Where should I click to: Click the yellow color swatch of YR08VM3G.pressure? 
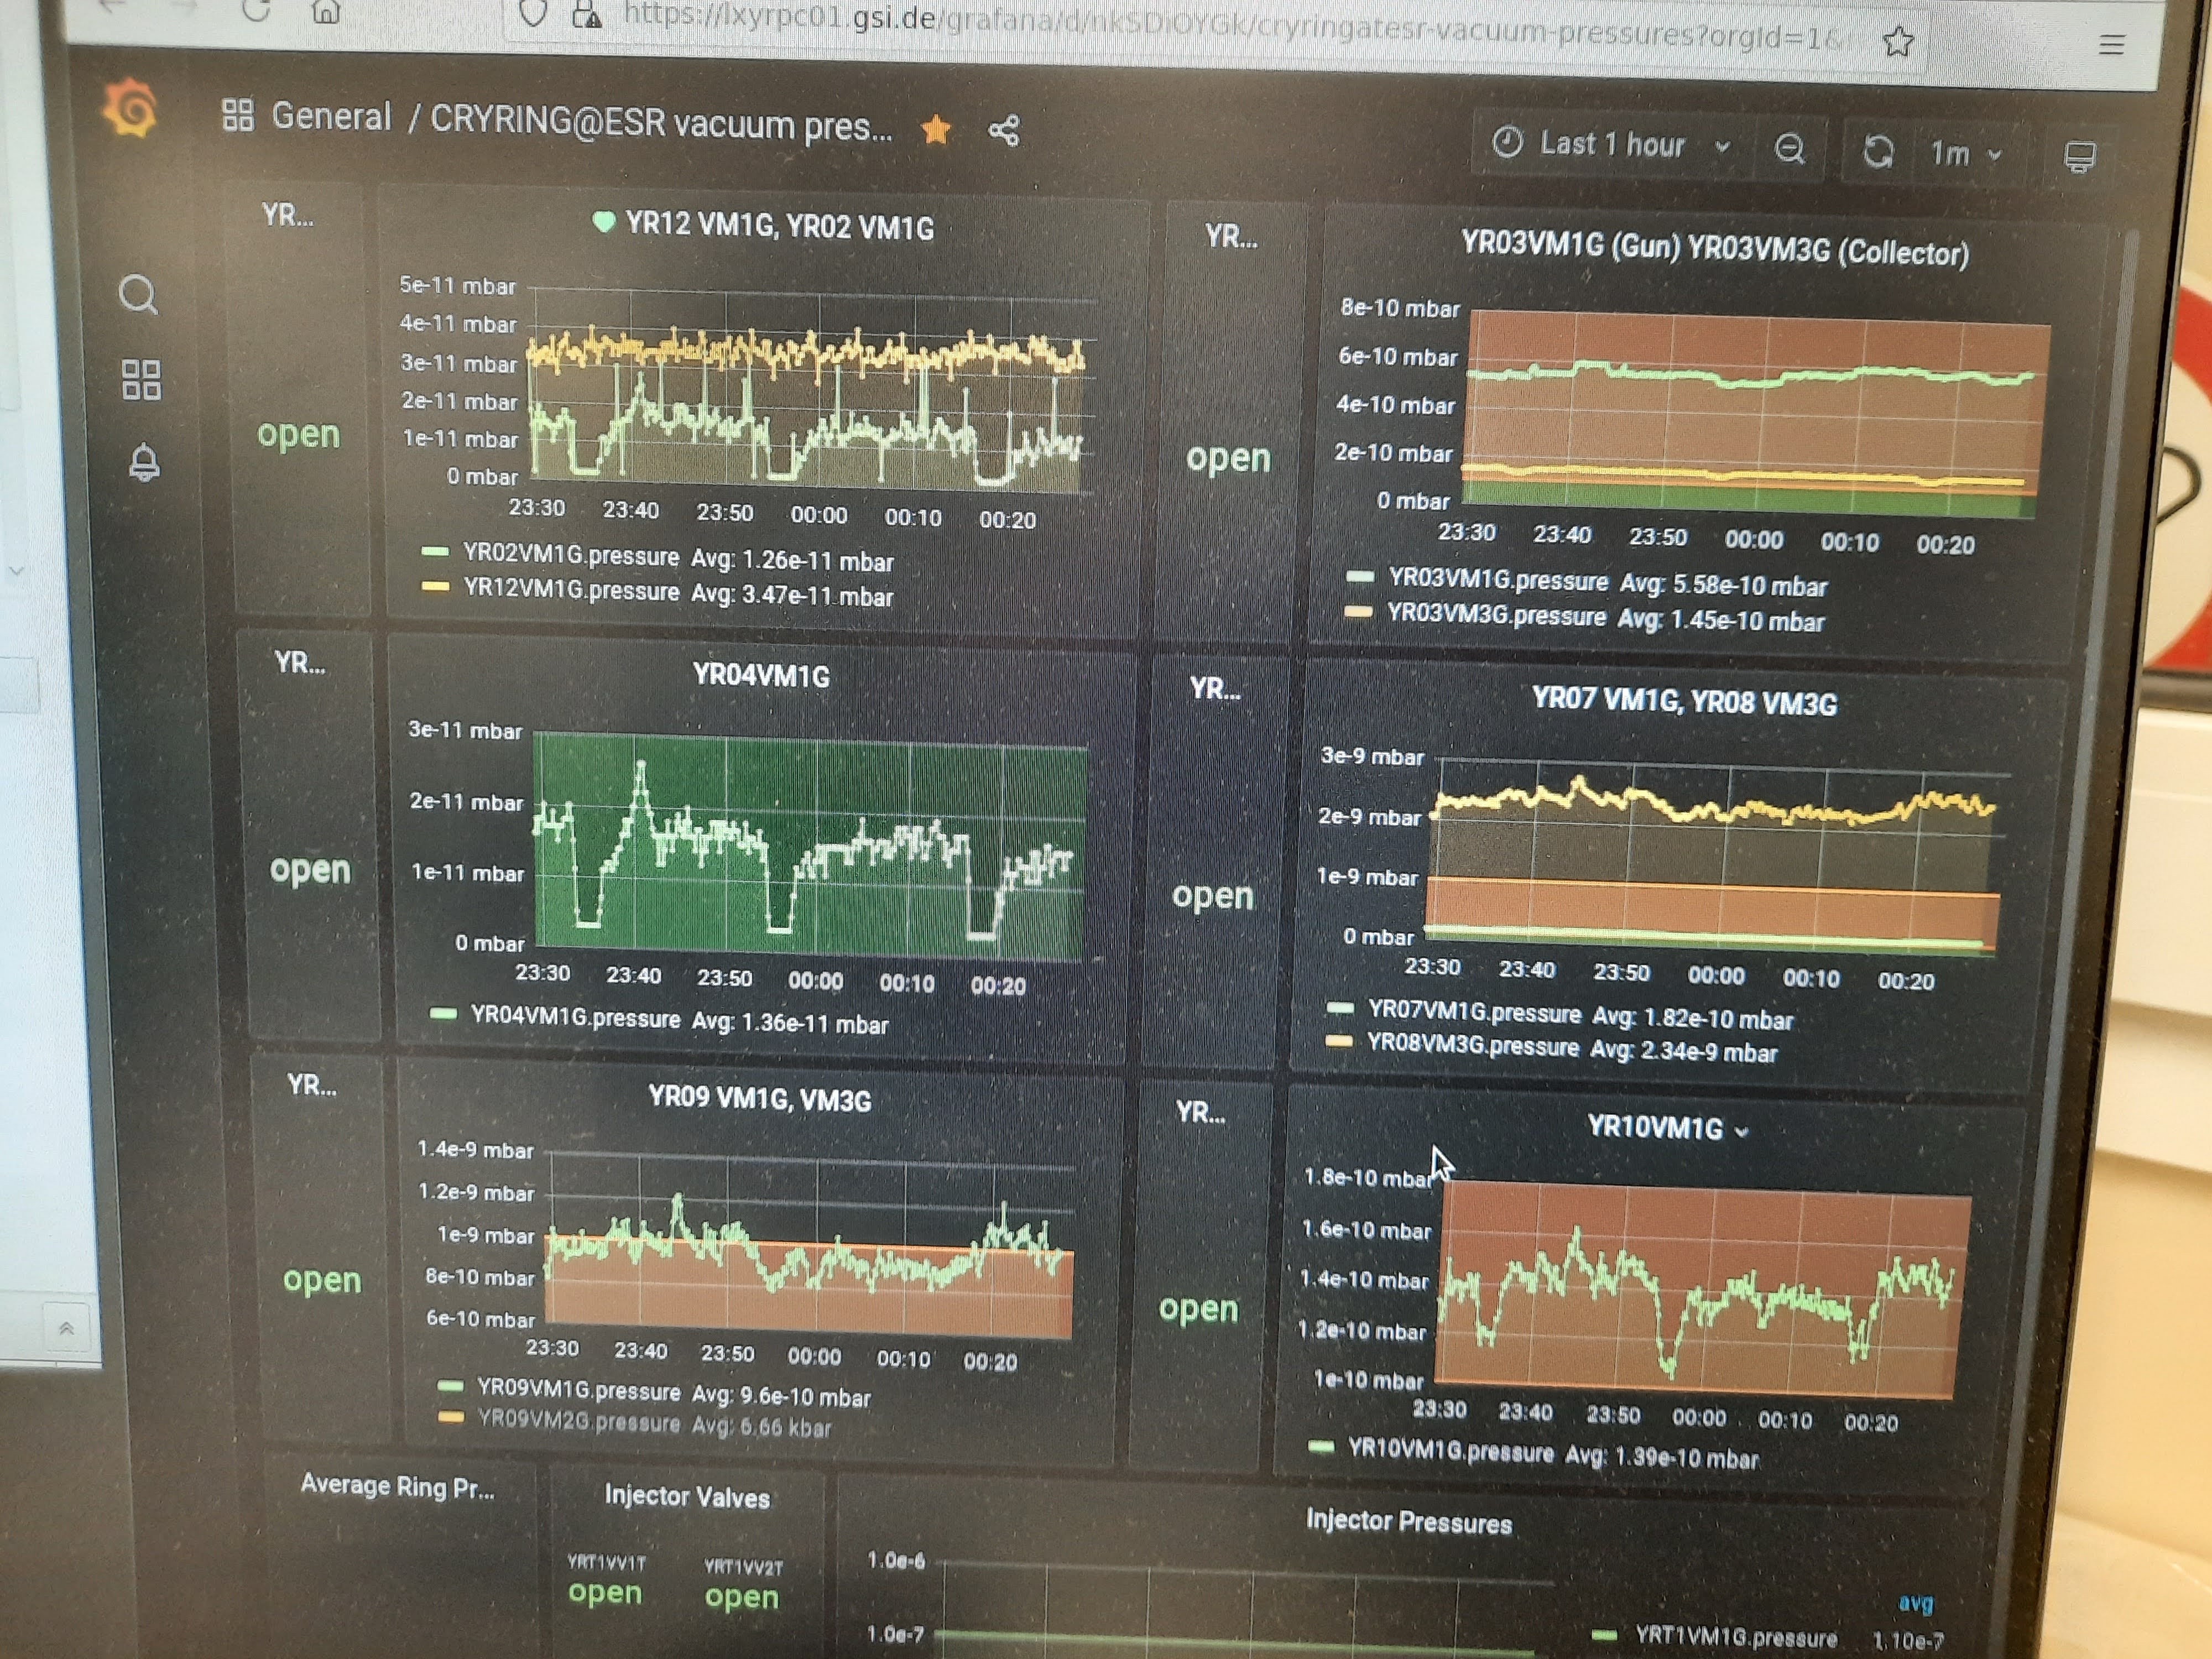point(1338,1041)
